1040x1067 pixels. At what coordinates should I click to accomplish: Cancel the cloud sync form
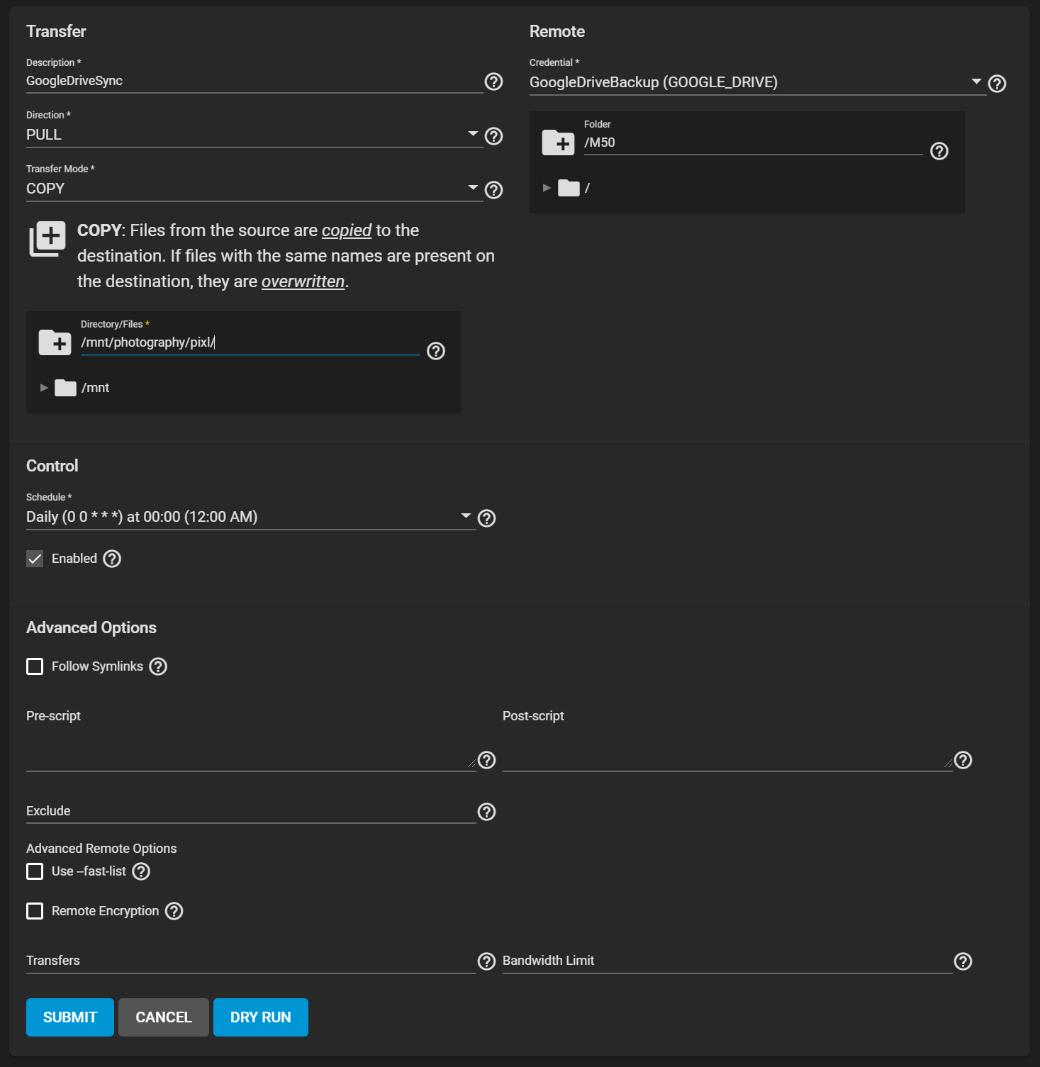pos(164,1017)
